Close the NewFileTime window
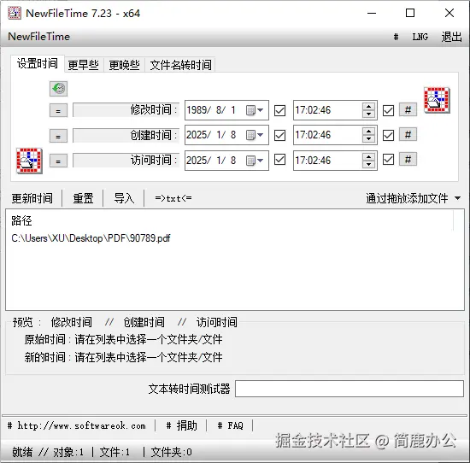Image resolution: width=470 pixels, height=463 pixels. 449,13
